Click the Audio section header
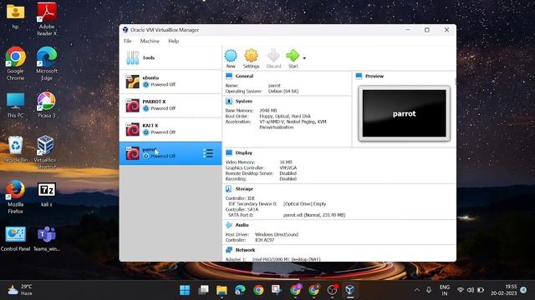The width and height of the screenshot is (535, 300). tap(242, 225)
